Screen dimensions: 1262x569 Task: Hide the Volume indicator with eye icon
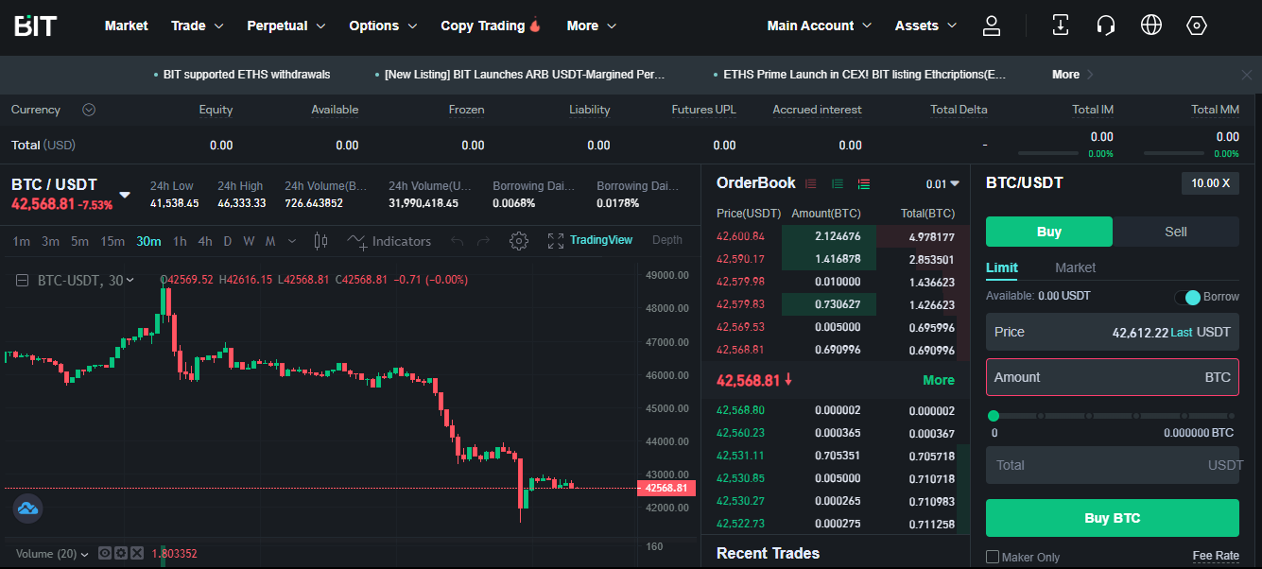[x=106, y=554]
